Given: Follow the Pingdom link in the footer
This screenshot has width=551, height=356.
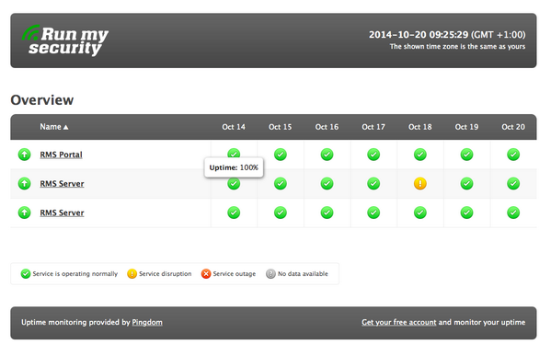Looking at the screenshot, I should (147, 322).
